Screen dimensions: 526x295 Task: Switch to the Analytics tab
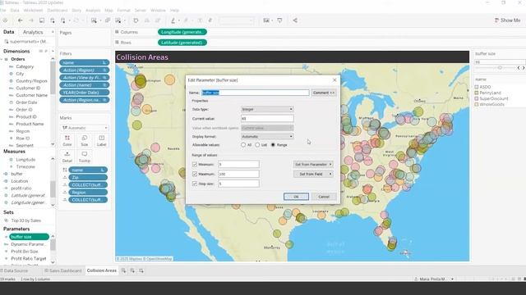[33, 32]
